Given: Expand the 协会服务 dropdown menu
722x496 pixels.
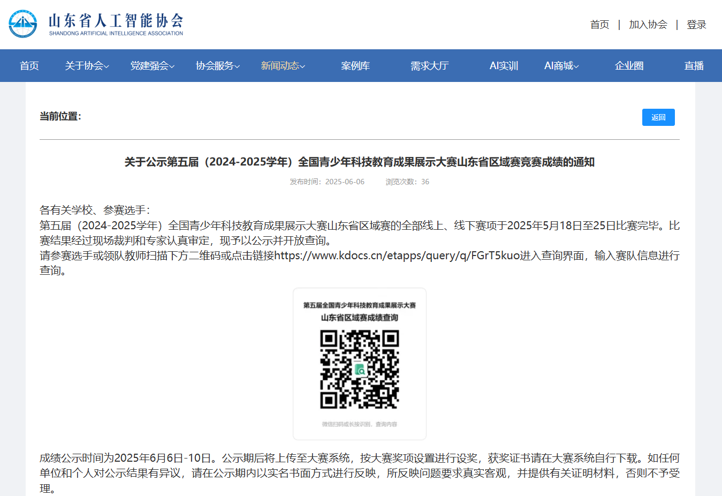Looking at the screenshot, I should pyautogui.click(x=217, y=66).
